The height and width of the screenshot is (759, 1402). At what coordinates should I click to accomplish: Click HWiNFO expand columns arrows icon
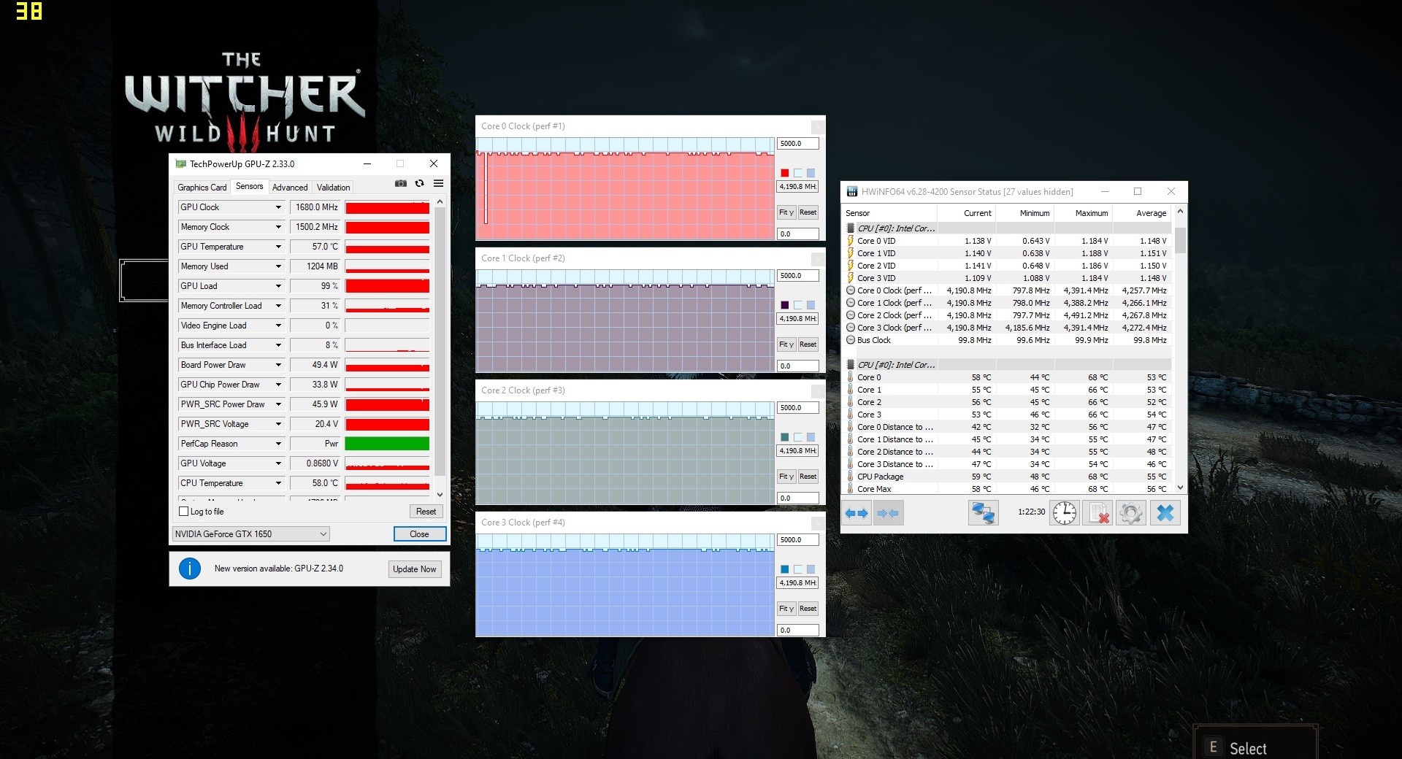click(857, 513)
